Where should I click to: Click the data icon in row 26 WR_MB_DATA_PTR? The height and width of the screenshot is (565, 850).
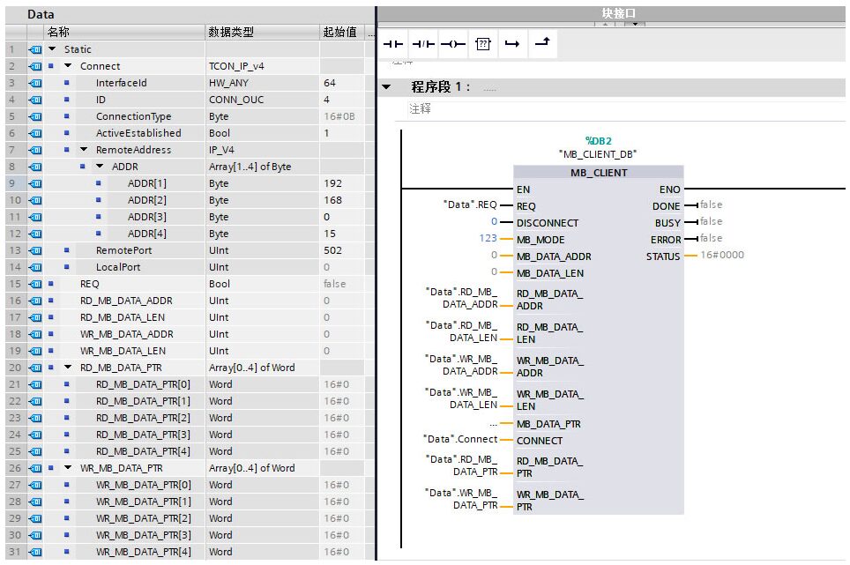[35, 468]
